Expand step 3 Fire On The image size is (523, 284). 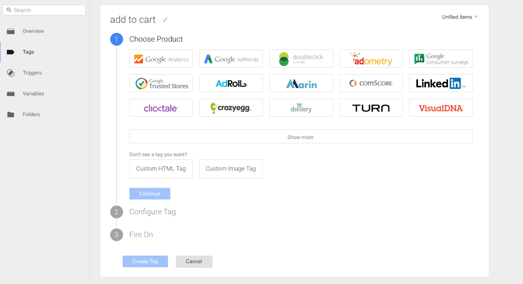tap(141, 234)
